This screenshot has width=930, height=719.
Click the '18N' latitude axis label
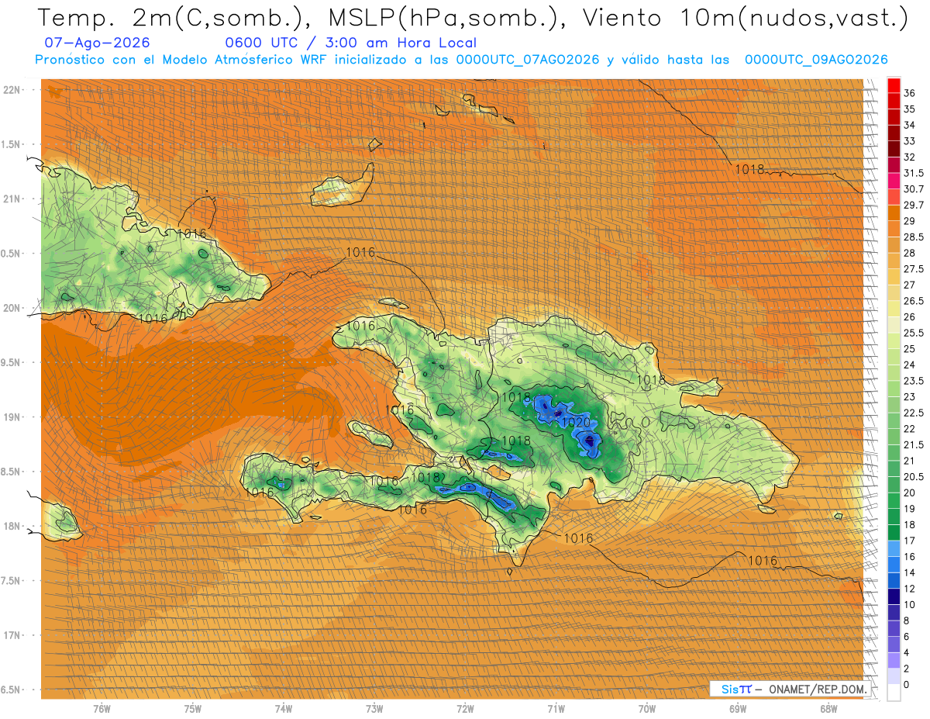click(x=12, y=527)
